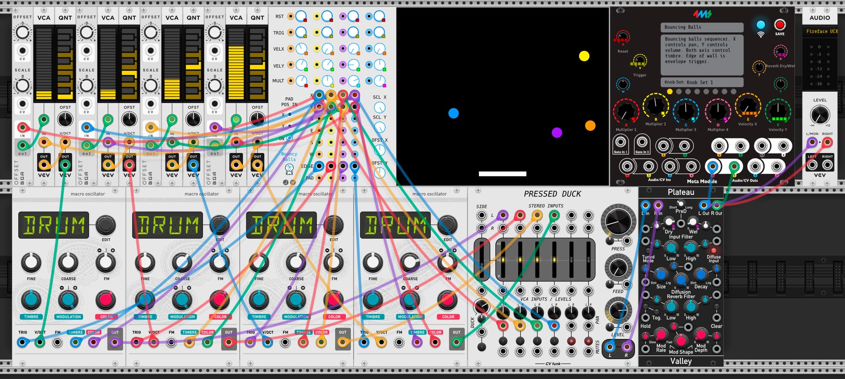Click the Plateau module title
This screenshot has width=845, height=379.
(681, 192)
